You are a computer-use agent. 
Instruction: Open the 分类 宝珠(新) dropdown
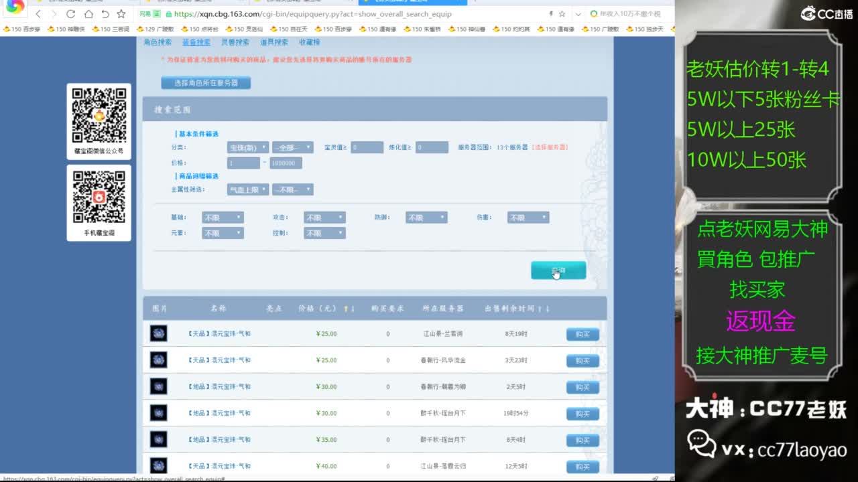click(x=247, y=147)
